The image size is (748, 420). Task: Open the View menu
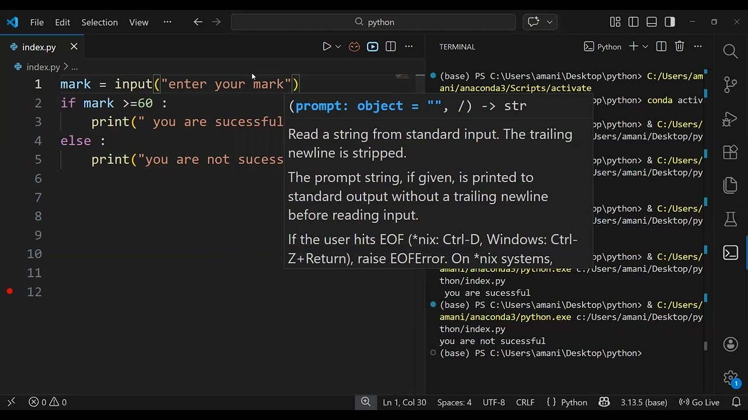click(x=138, y=22)
